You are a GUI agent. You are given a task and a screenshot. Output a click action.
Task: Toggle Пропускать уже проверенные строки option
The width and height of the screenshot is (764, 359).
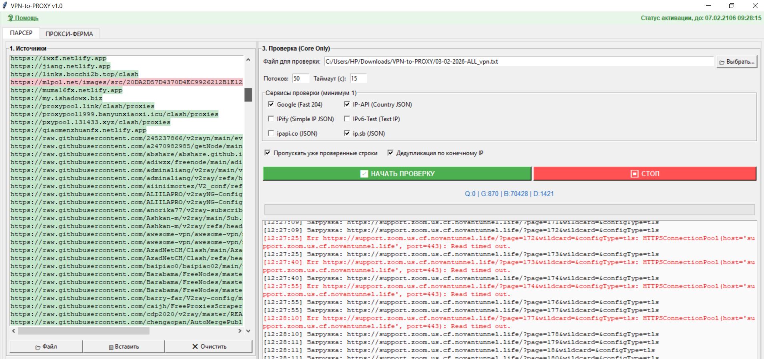click(x=268, y=153)
